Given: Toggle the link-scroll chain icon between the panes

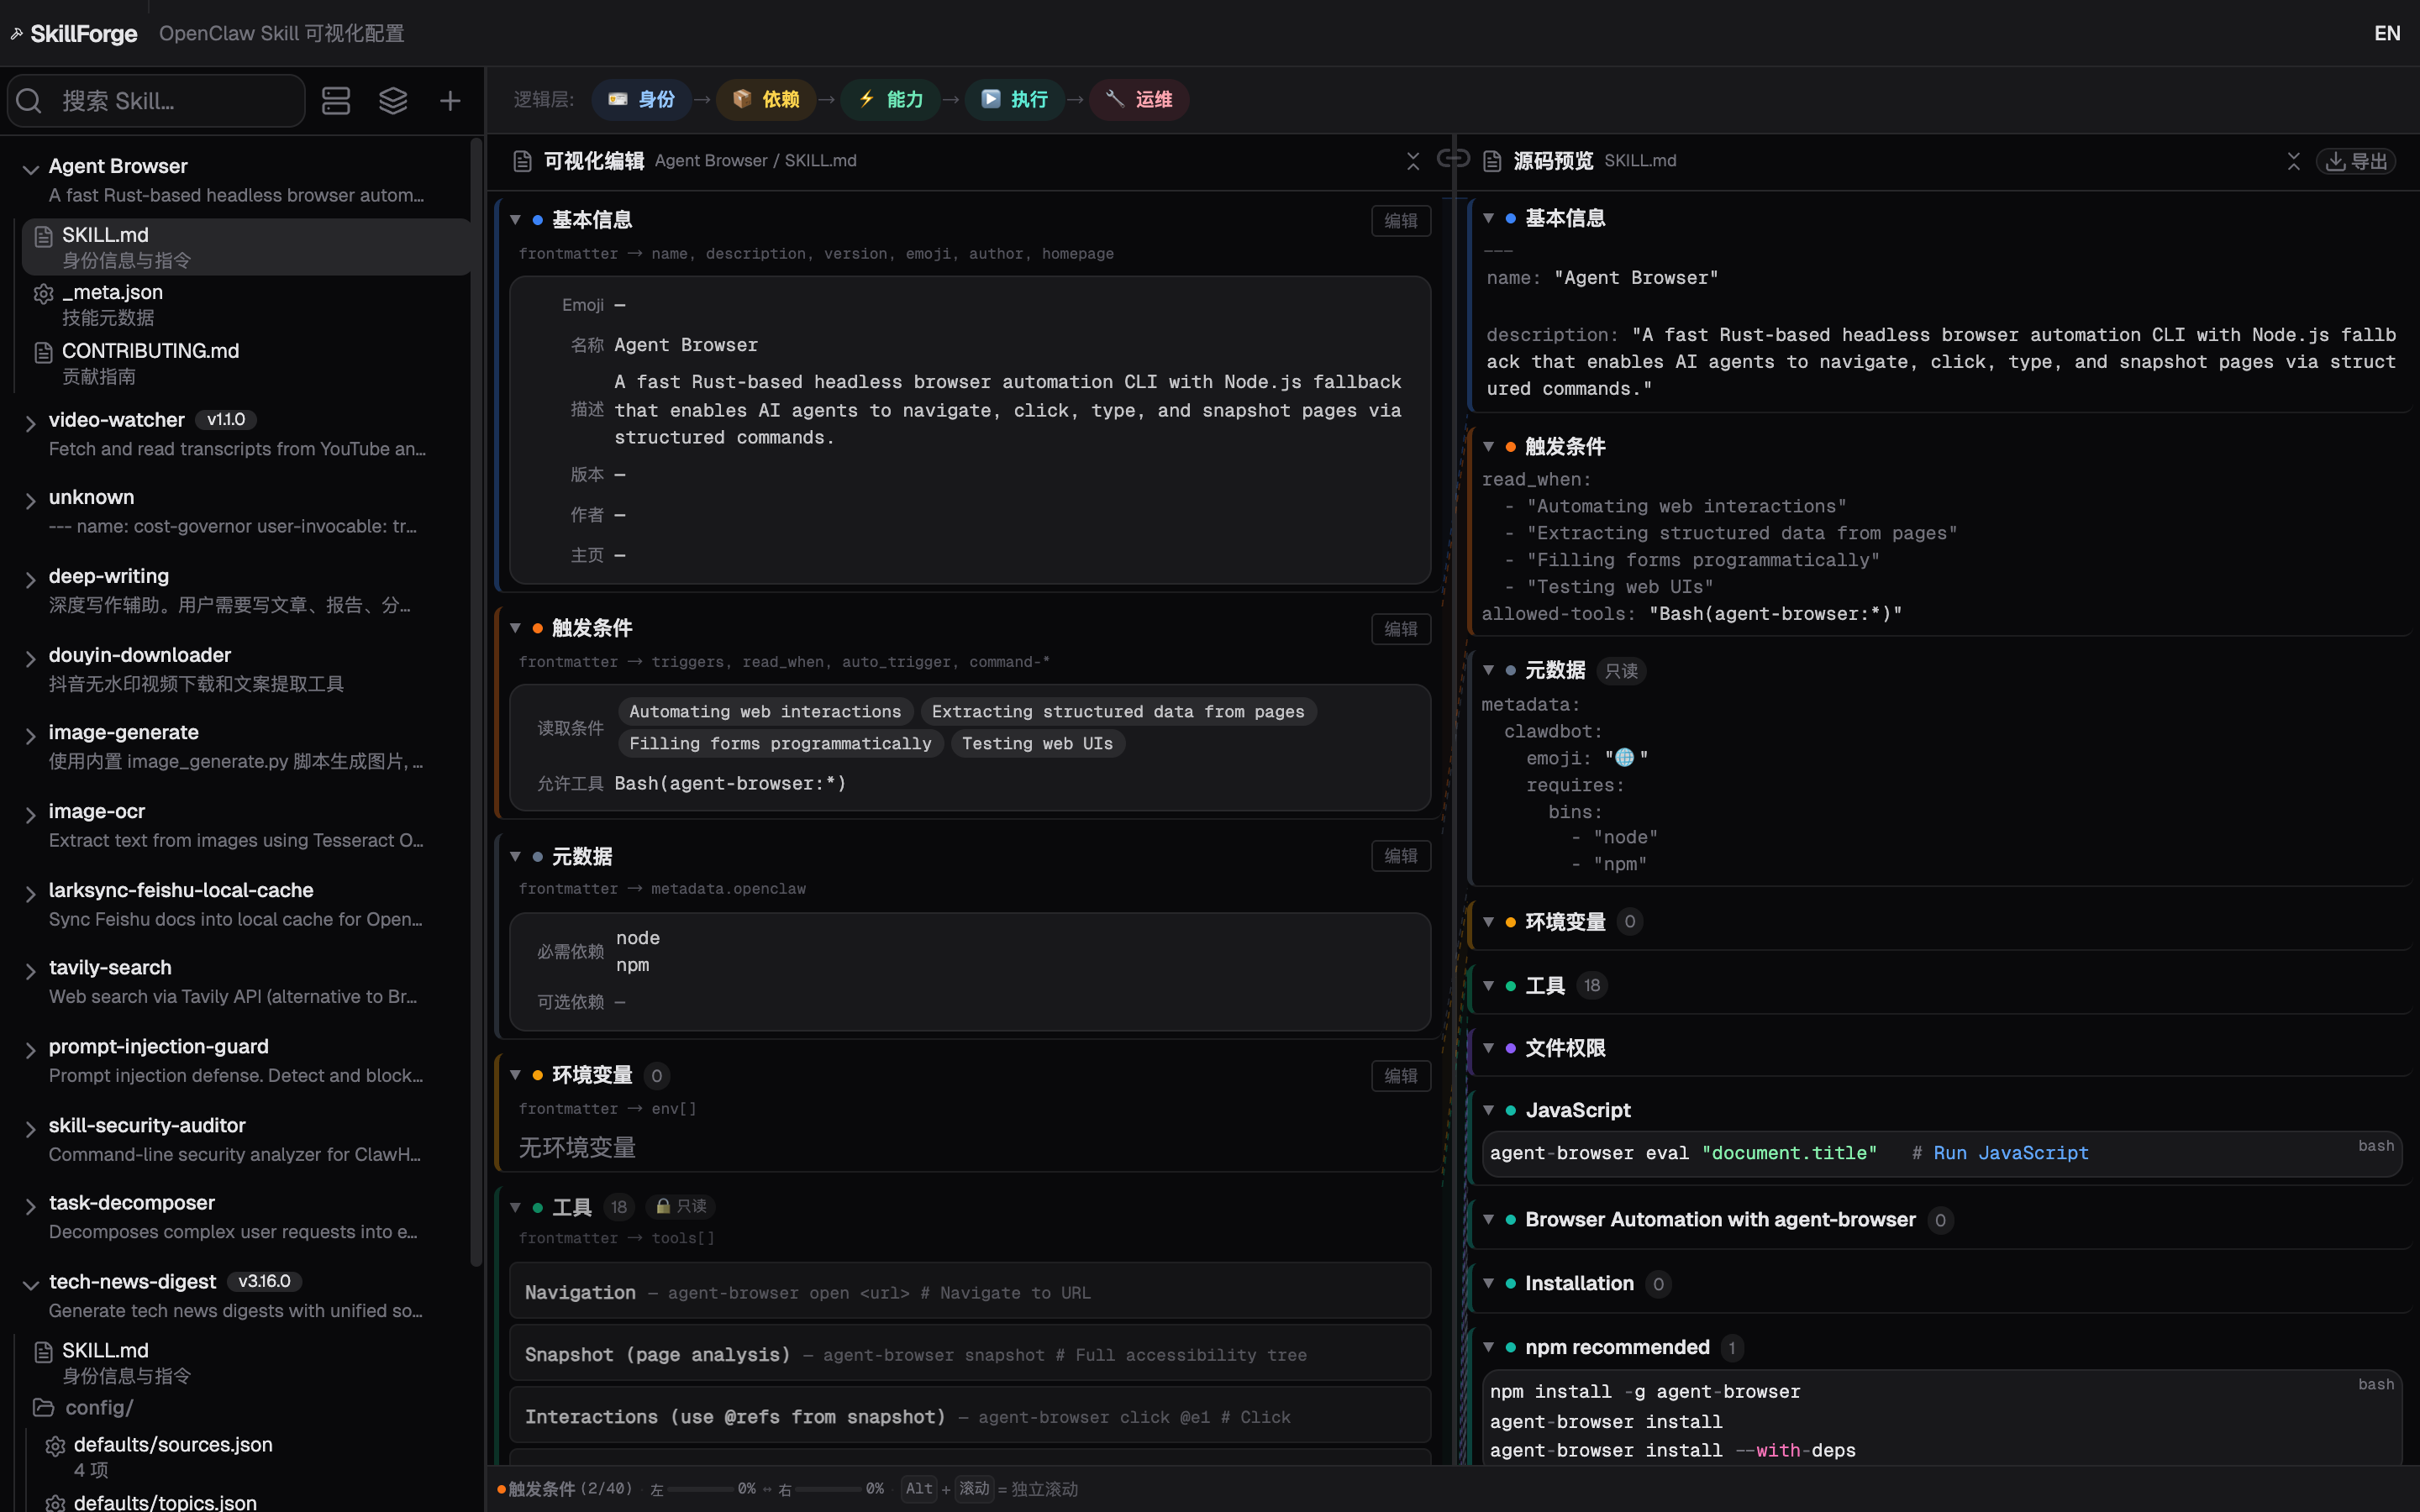Looking at the screenshot, I should tap(1452, 159).
